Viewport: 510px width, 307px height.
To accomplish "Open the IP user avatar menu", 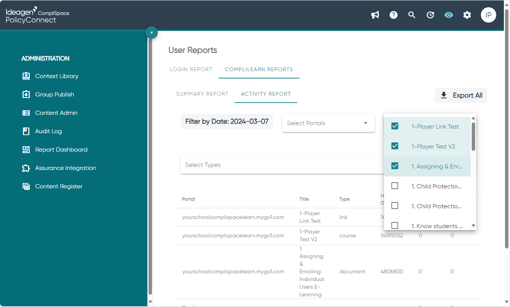I will [489, 15].
